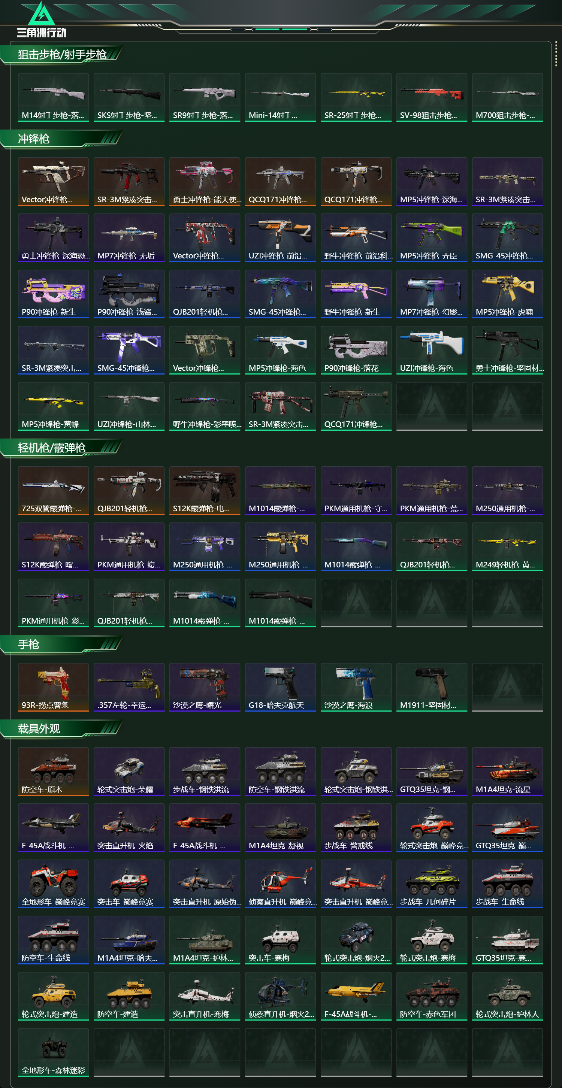Pick the 沙漠之鹰-海浪 pistol skin
Viewport: 562px width, 1088px height.
[x=356, y=687]
